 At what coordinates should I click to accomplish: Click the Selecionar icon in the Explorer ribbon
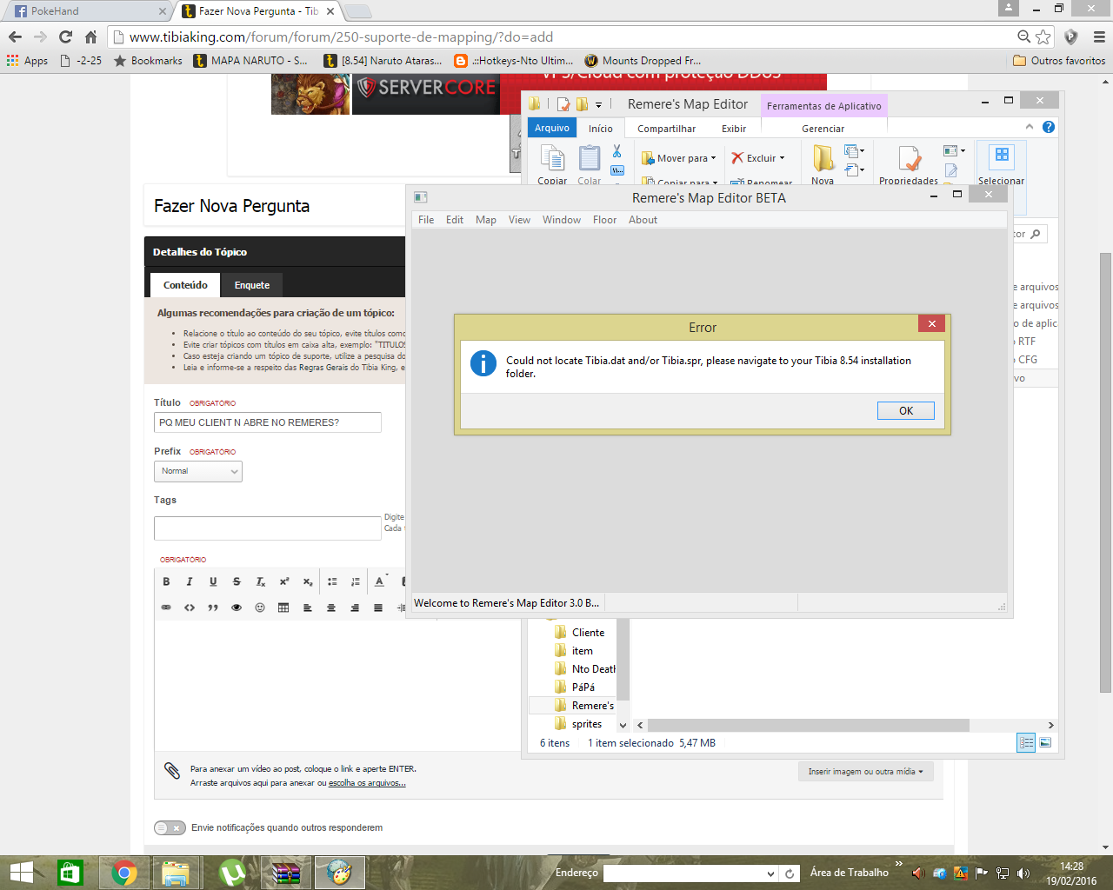point(1002,156)
